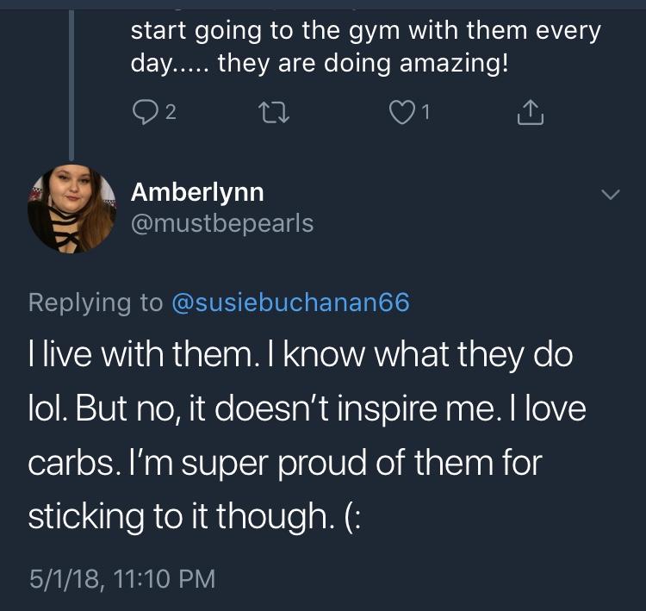
Task: Visit the @susiebuchanan66 profile link
Action: click(x=290, y=302)
